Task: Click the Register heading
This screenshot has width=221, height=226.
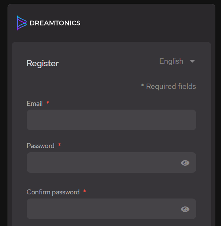Action: click(x=43, y=63)
